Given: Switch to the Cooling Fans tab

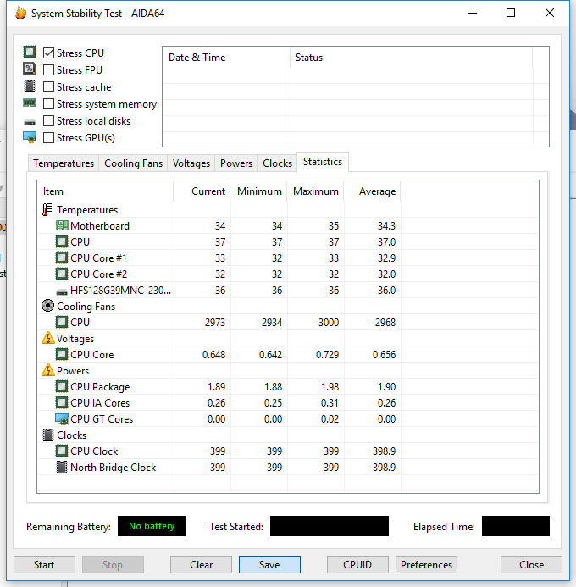Looking at the screenshot, I should pos(133,163).
